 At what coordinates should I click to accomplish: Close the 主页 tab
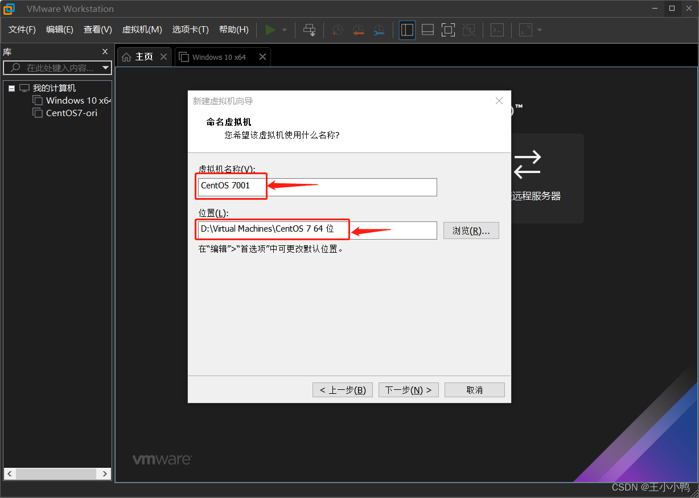164,57
